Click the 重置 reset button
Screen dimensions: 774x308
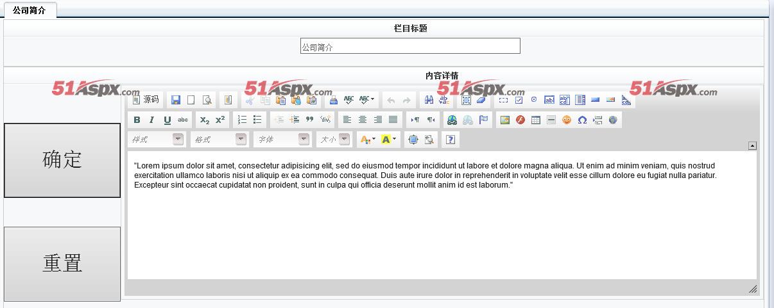[x=62, y=264]
